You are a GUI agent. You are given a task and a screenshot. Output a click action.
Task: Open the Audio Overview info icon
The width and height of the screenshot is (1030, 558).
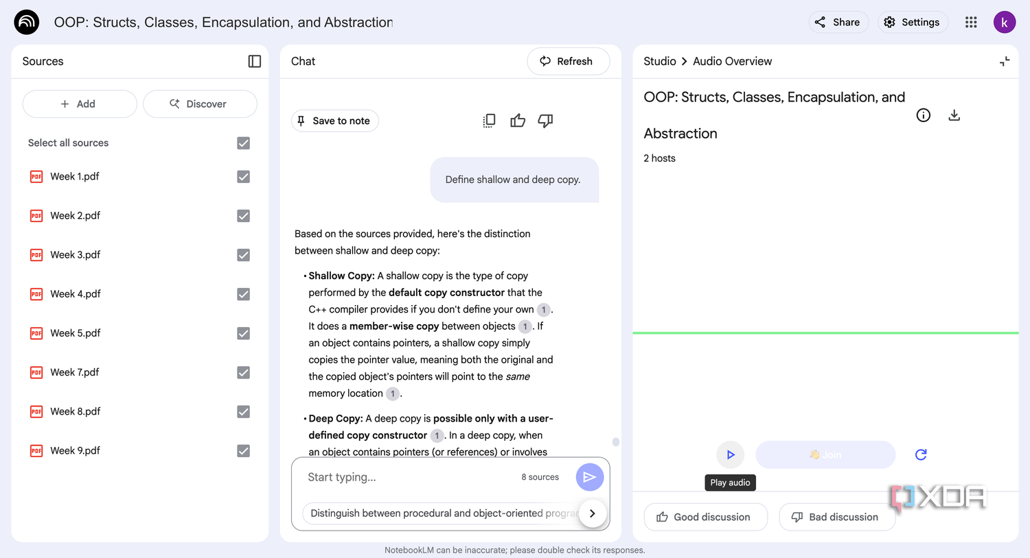tap(924, 115)
